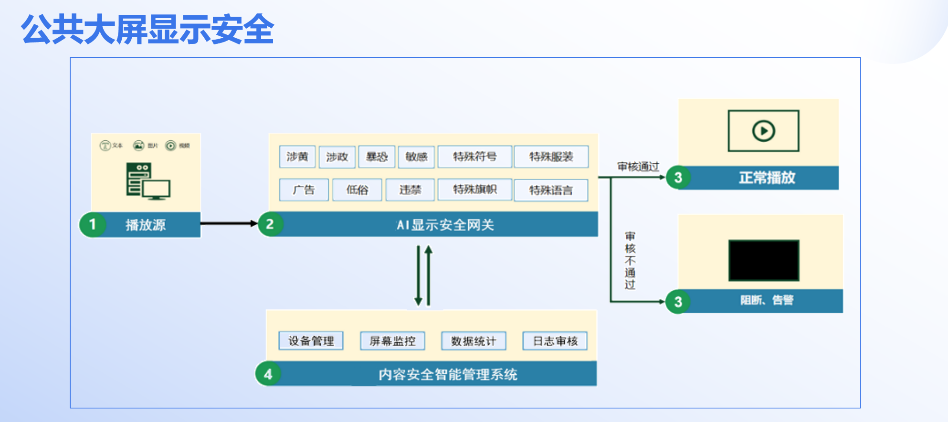This screenshot has height=422, width=948.
Task: Click green circle number 4
Action: 268,374
